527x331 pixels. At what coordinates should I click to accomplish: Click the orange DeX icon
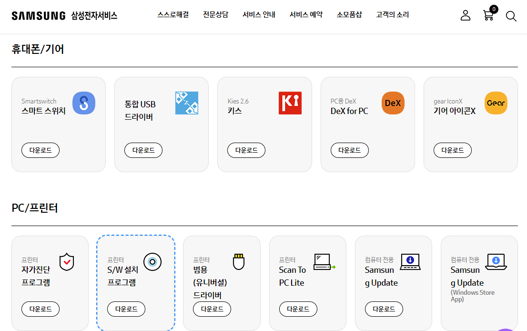coord(393,103)
